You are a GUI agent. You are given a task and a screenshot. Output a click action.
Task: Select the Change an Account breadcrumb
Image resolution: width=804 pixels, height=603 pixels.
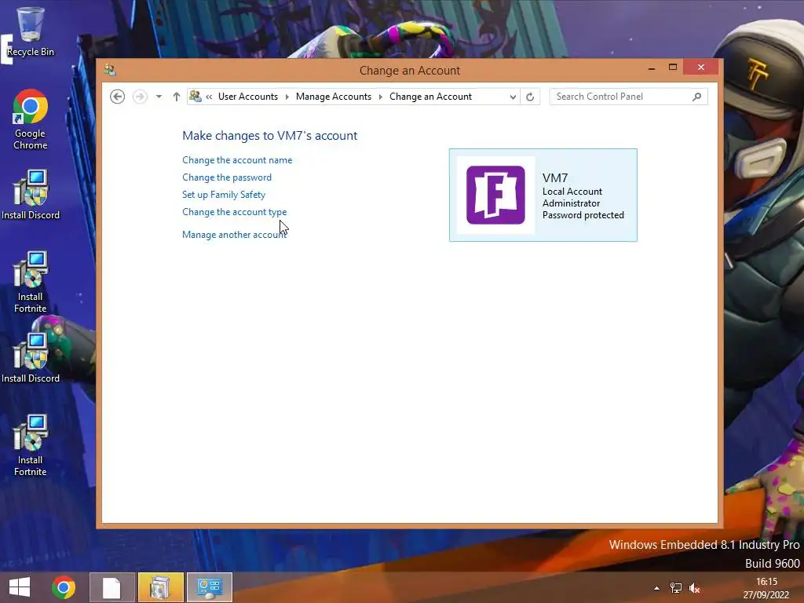[430, 97]
